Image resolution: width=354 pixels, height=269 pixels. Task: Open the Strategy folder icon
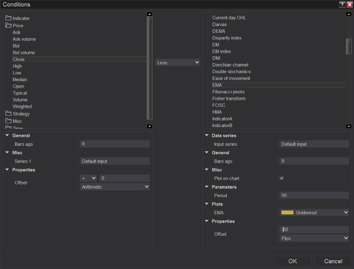(x=8, y=113)
